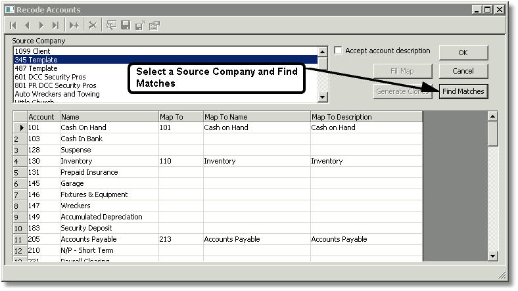Select 1099 Client in Source Company list

[165, 51]
